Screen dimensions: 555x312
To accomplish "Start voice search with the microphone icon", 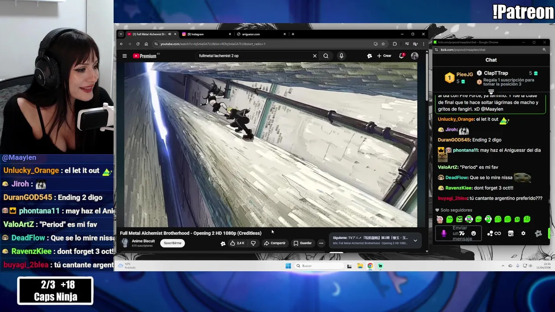I will click(341, 56).
